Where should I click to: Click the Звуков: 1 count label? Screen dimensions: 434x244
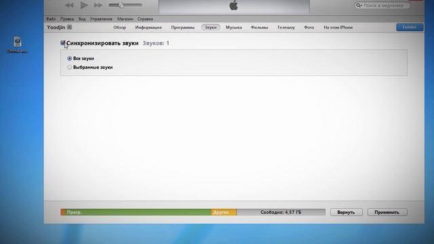click(x=156, y=43)
